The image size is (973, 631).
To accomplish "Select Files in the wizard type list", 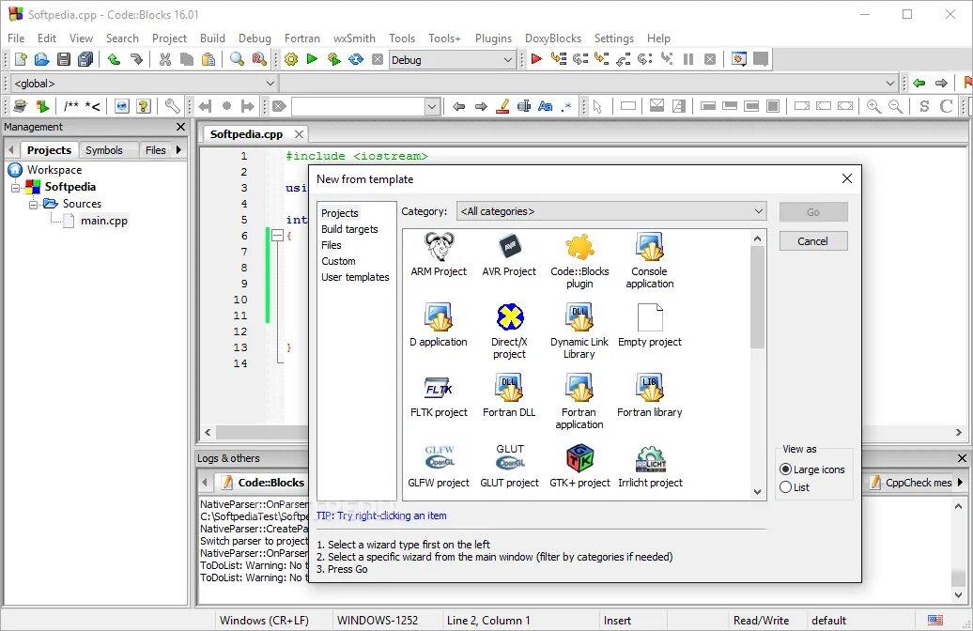I will (332, 245).
